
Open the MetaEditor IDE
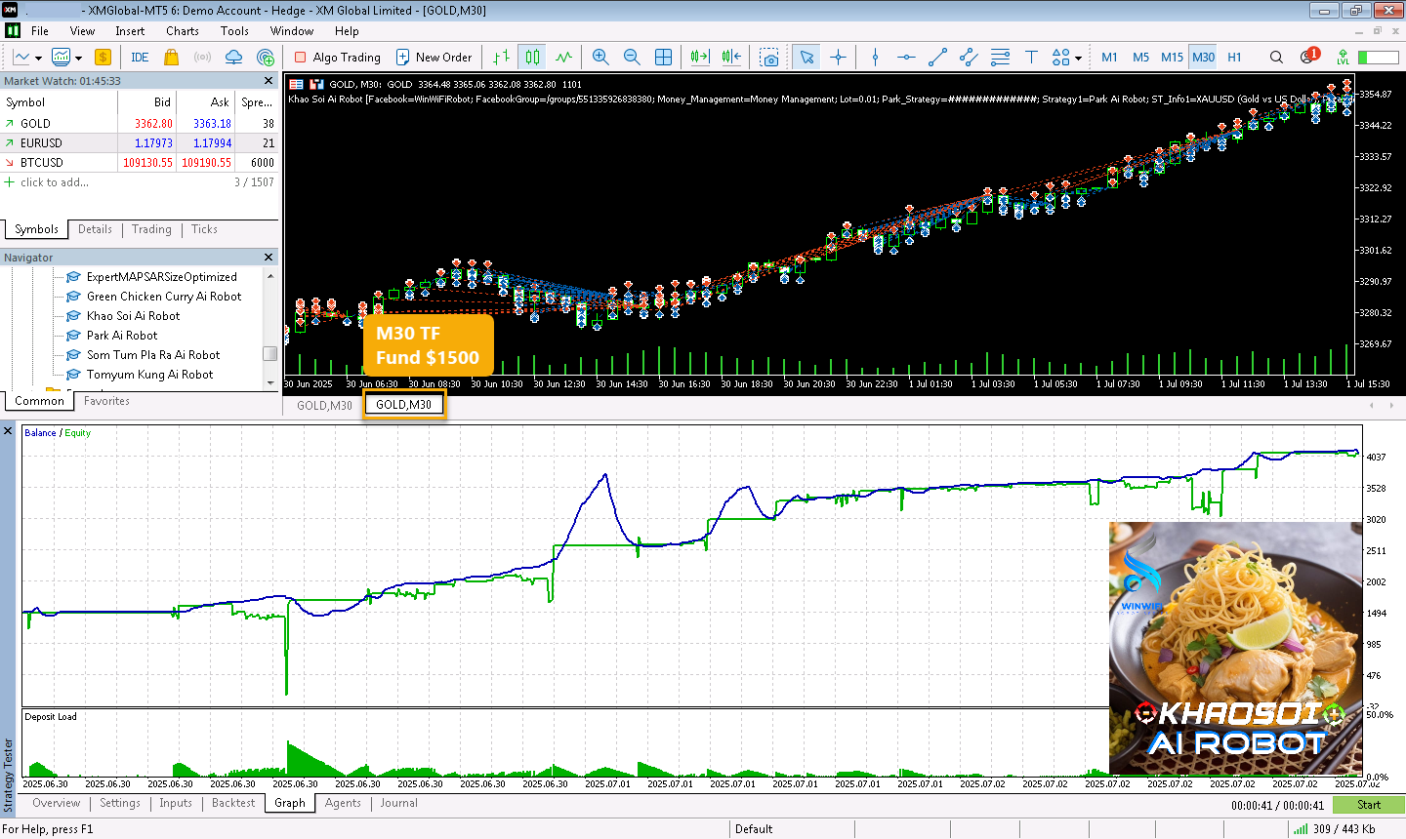[x=140, y=57]
